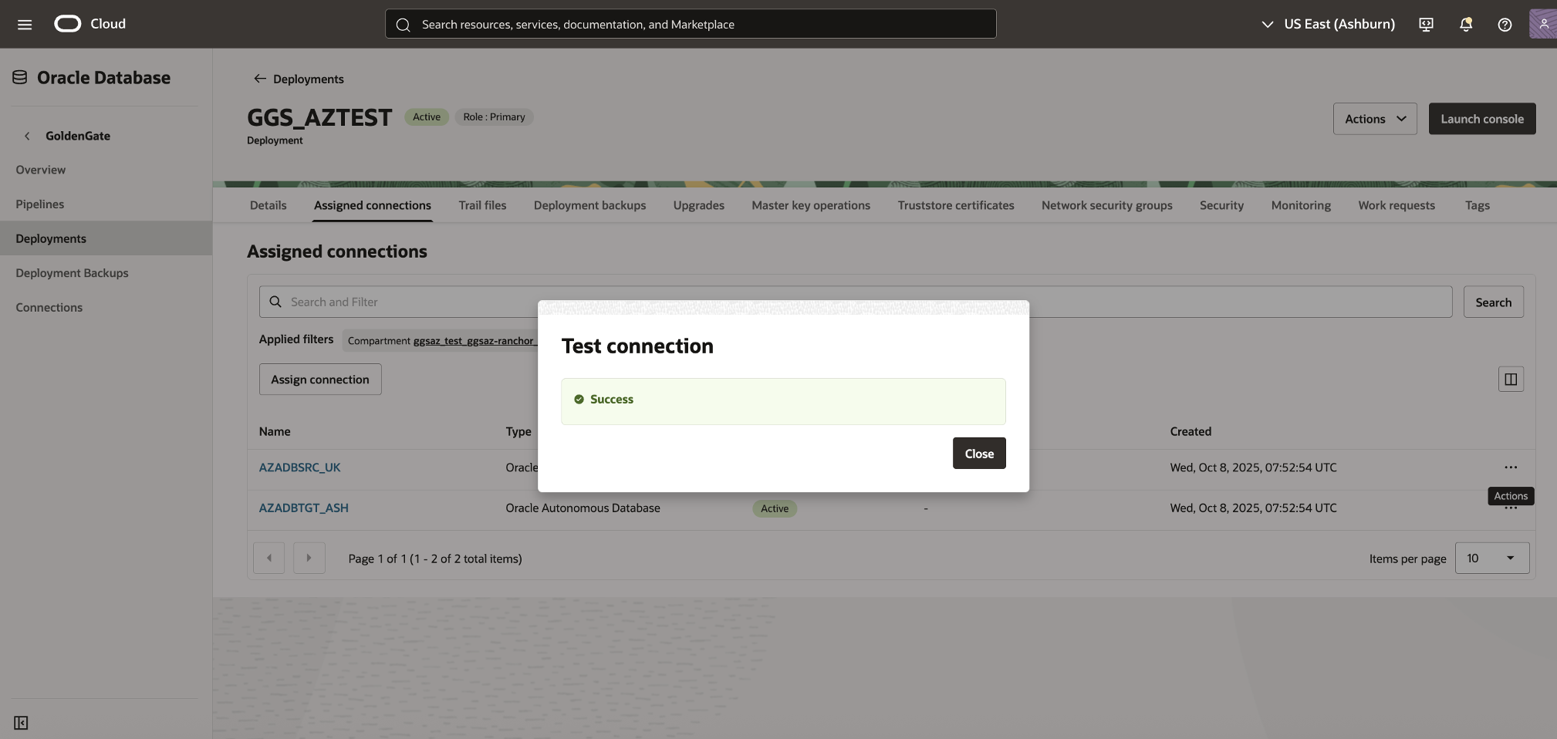Open Network security groups tab

pyautogui.click(x=1107, y=205)
